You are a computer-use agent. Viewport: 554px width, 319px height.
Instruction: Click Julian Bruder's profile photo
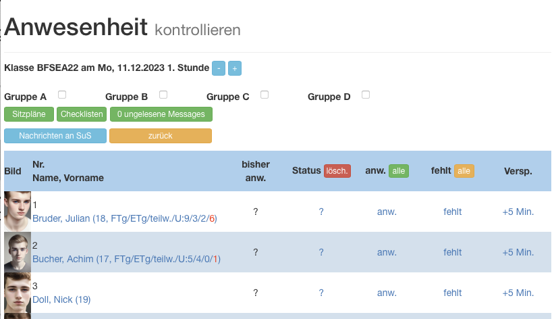18,212
